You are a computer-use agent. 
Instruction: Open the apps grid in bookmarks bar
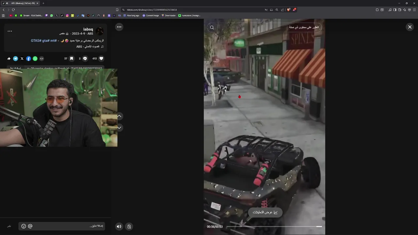pos(3,15)
